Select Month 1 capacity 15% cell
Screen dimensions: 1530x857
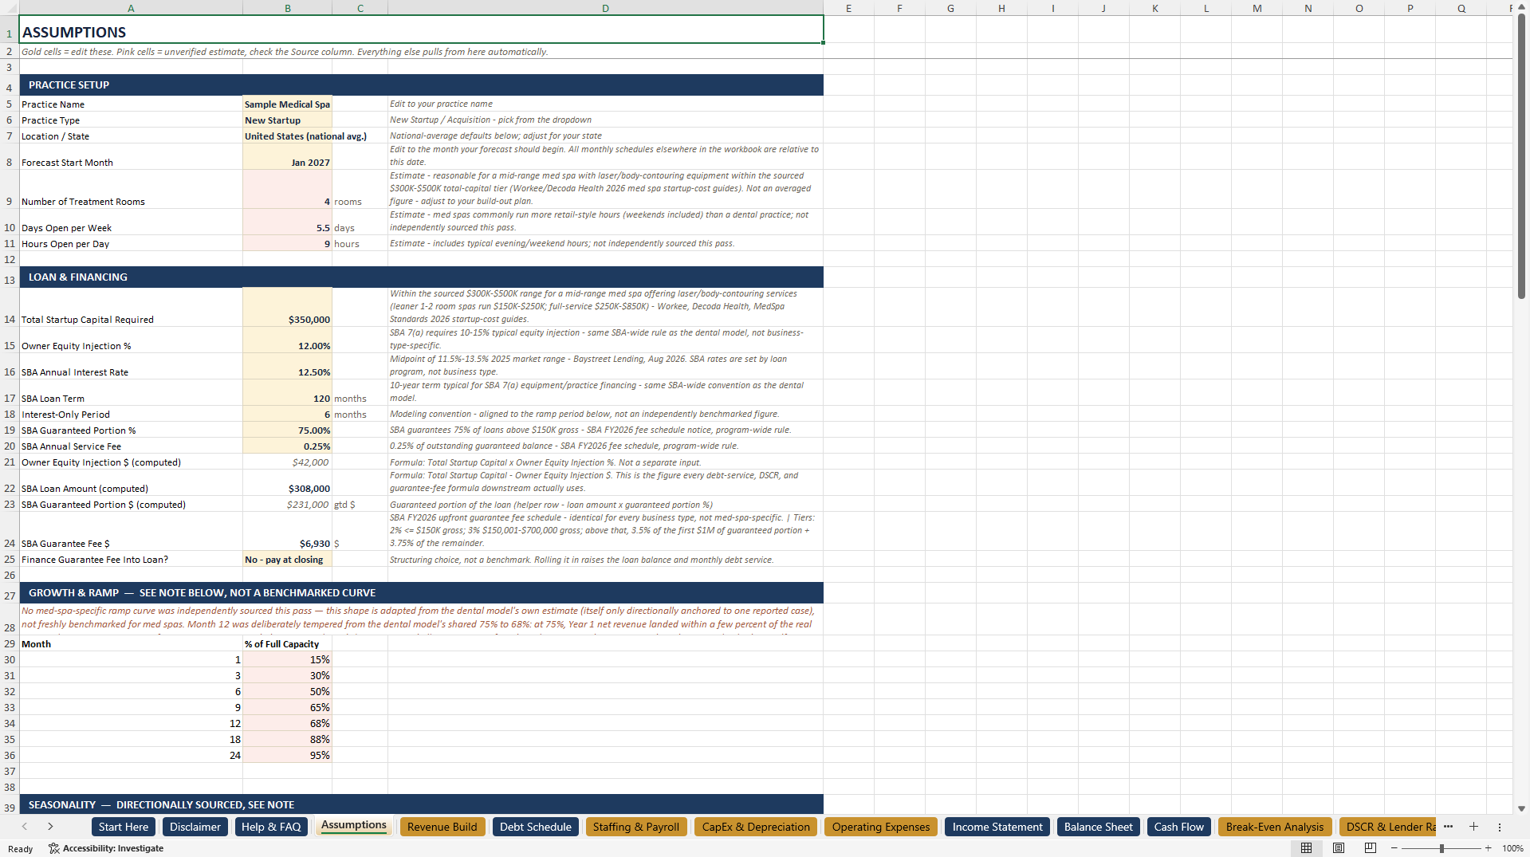(287, 660)
